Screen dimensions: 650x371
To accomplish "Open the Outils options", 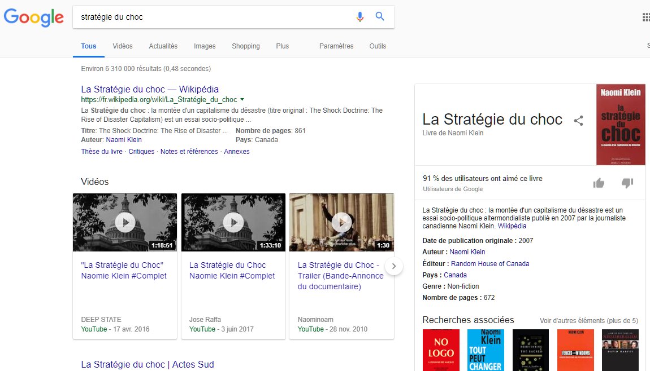I will point(378,46).
